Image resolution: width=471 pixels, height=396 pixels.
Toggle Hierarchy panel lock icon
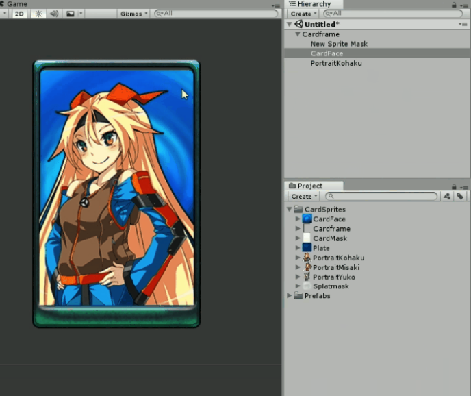tap(454, 5)
